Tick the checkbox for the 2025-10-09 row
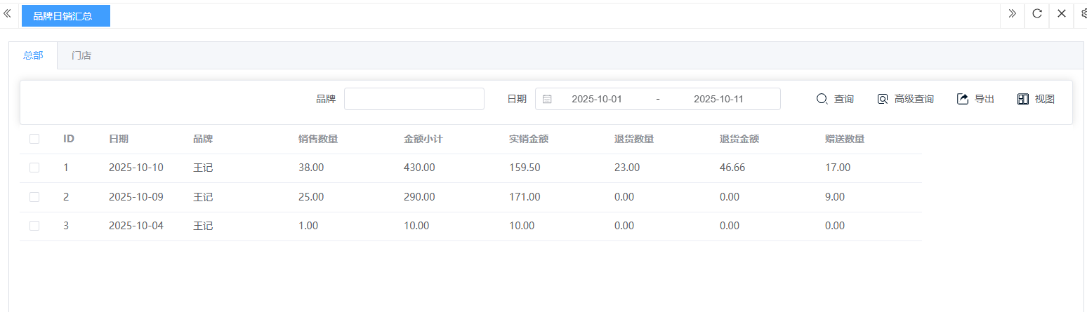The image size is (1087, 312). (x=34, y=197)
